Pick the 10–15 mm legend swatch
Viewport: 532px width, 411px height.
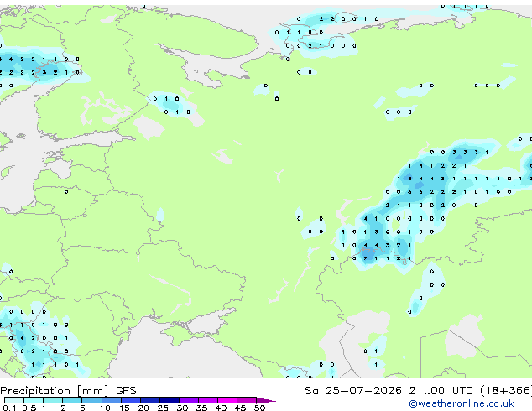pyautogui.click(x=111, y=400)
